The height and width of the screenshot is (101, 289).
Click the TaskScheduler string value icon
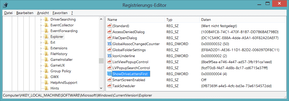pos(109,86)
